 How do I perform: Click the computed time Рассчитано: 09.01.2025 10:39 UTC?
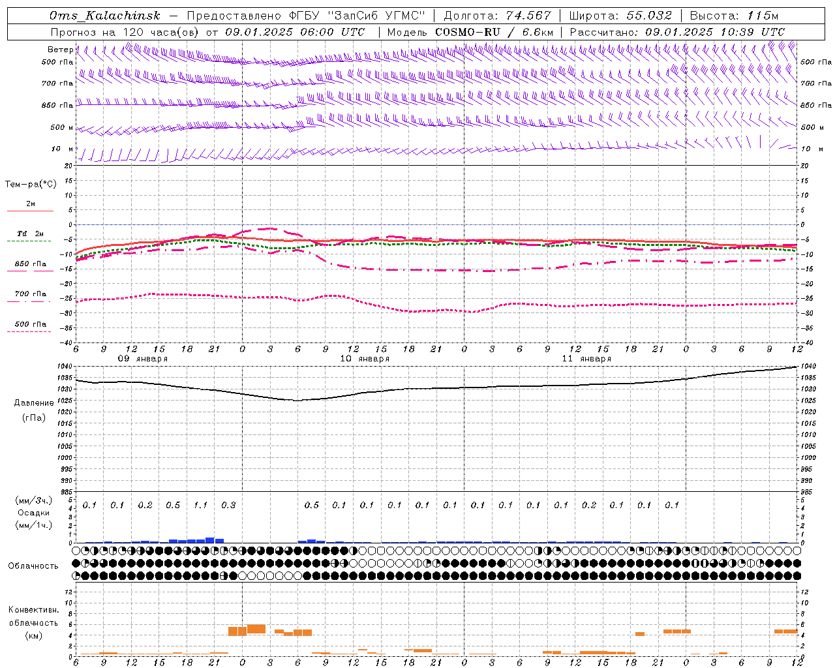click(677, 32)
